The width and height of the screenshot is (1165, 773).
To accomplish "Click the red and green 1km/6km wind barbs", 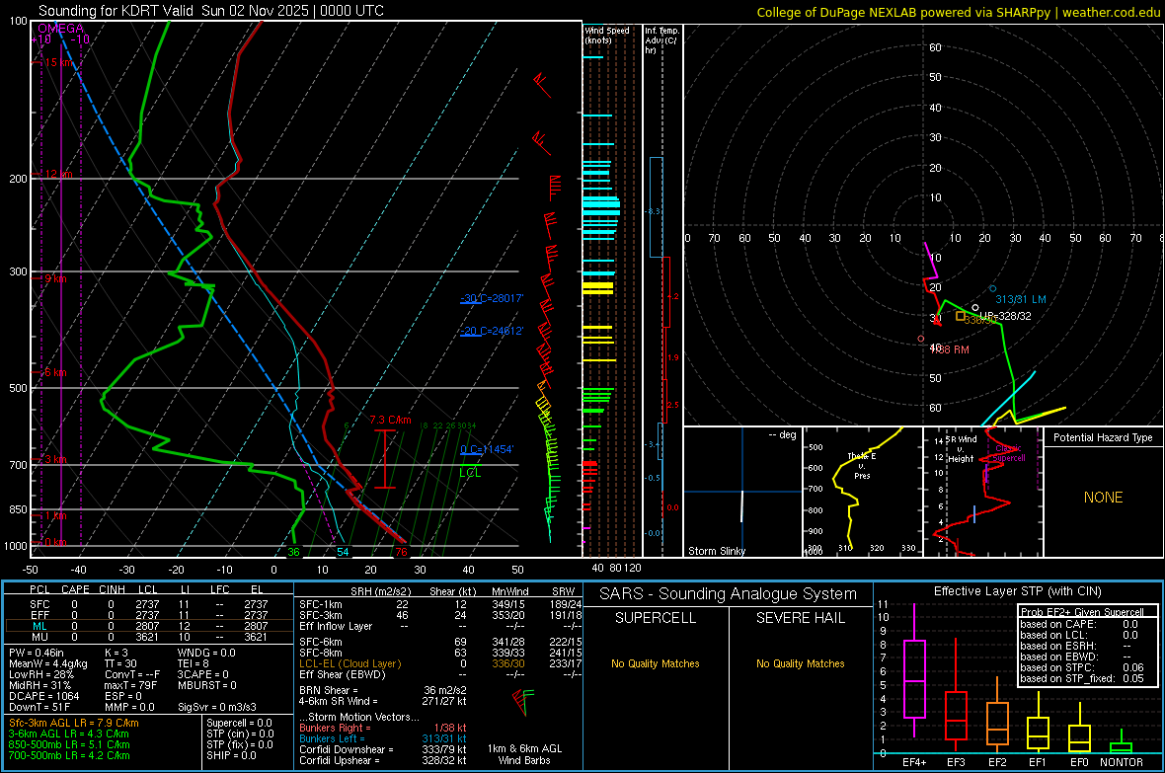I will point(523,702).
